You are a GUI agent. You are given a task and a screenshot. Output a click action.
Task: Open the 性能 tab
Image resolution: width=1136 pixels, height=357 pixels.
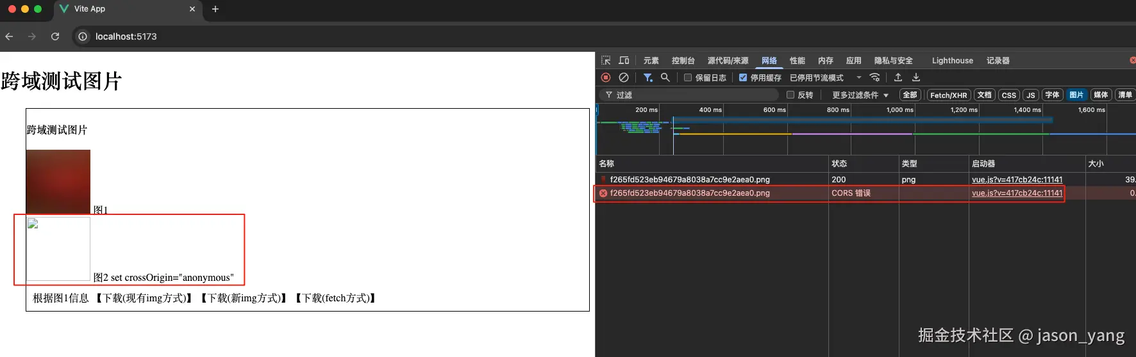[798, 61]
